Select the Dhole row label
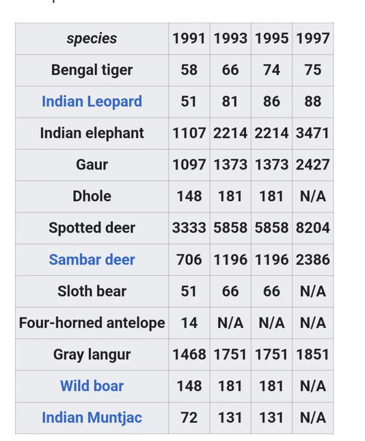The image size is (365, 441). (x=92, y=196)
